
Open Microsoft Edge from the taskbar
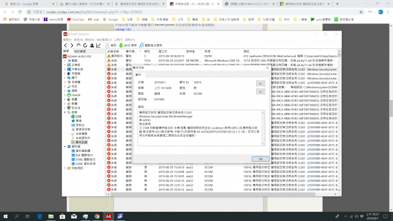click(x=39, y=216)
